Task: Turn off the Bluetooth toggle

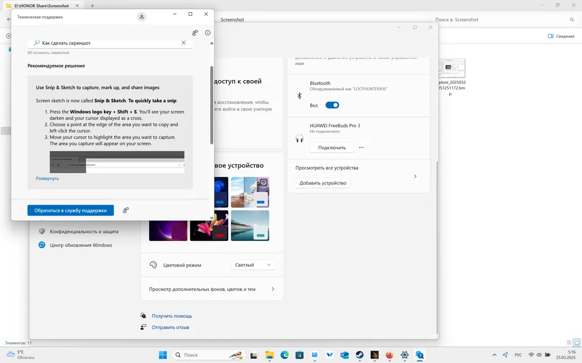Action: coord(332,105)
